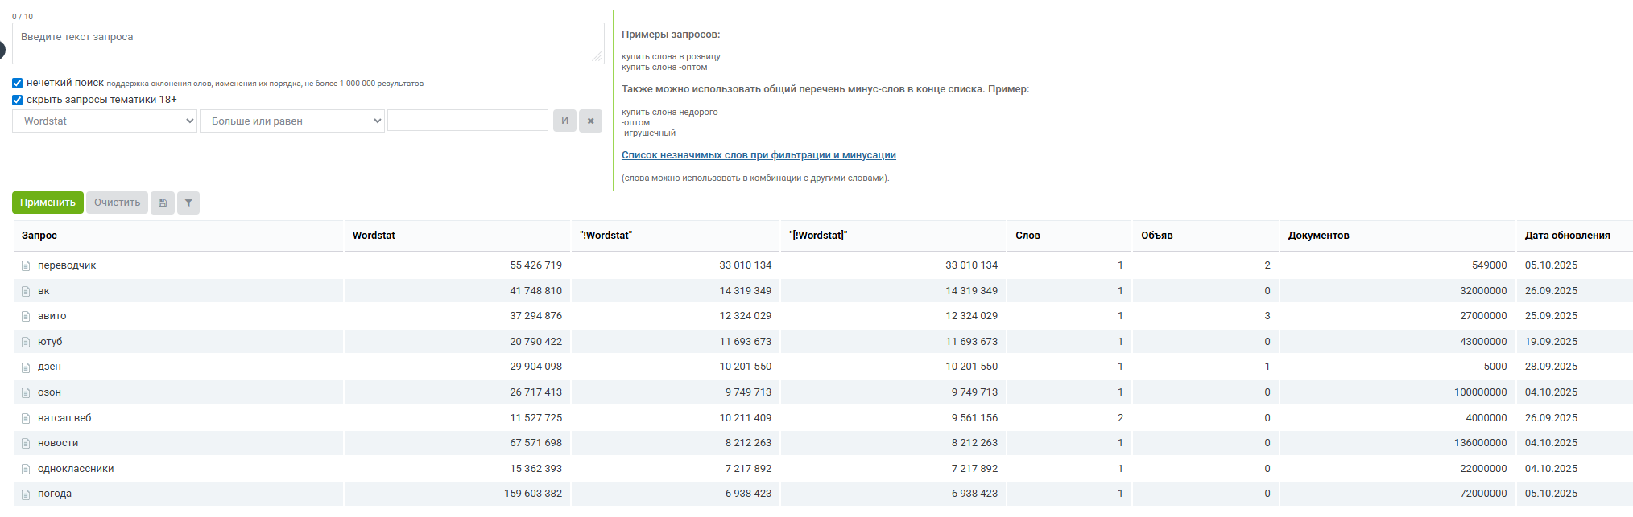
Task: Click the document icon beside ютуб
Action: [26, 342]
